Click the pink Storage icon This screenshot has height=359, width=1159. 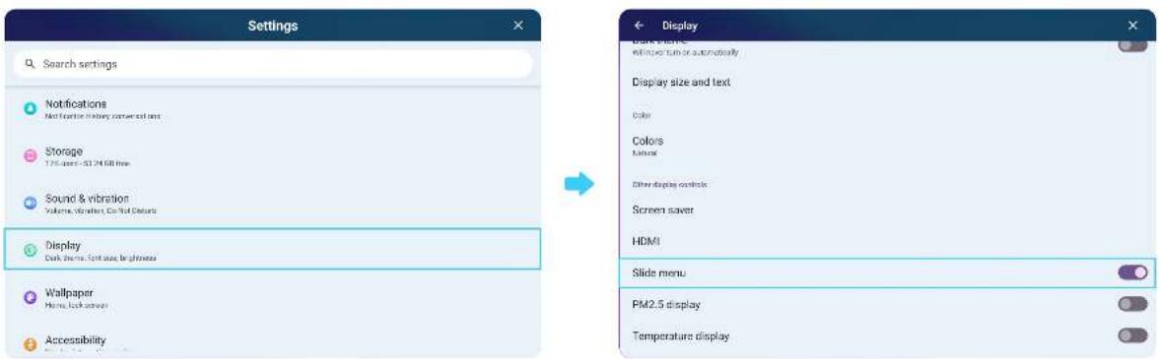click(31, 155)
